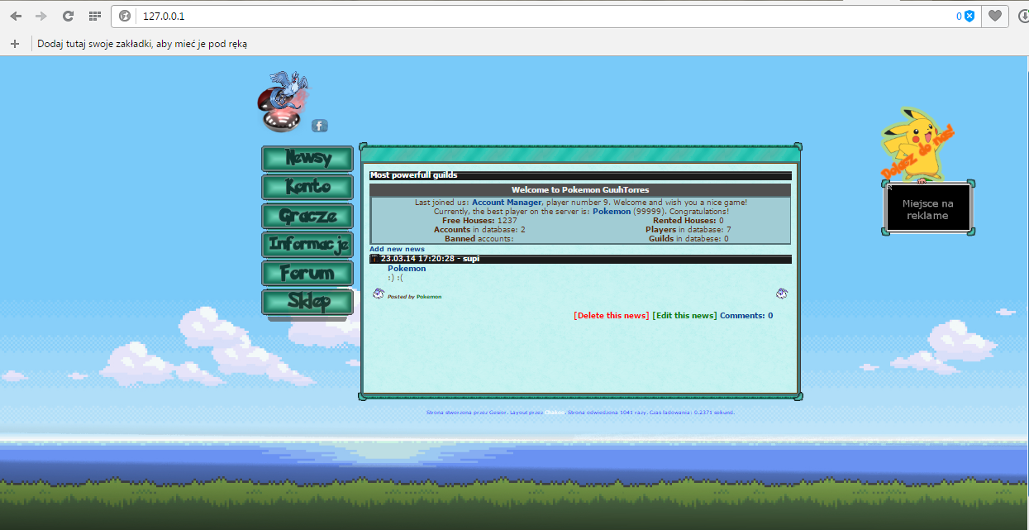
Task: Open the downloads icon at toolbar edge
Action: click(1022, 16)
